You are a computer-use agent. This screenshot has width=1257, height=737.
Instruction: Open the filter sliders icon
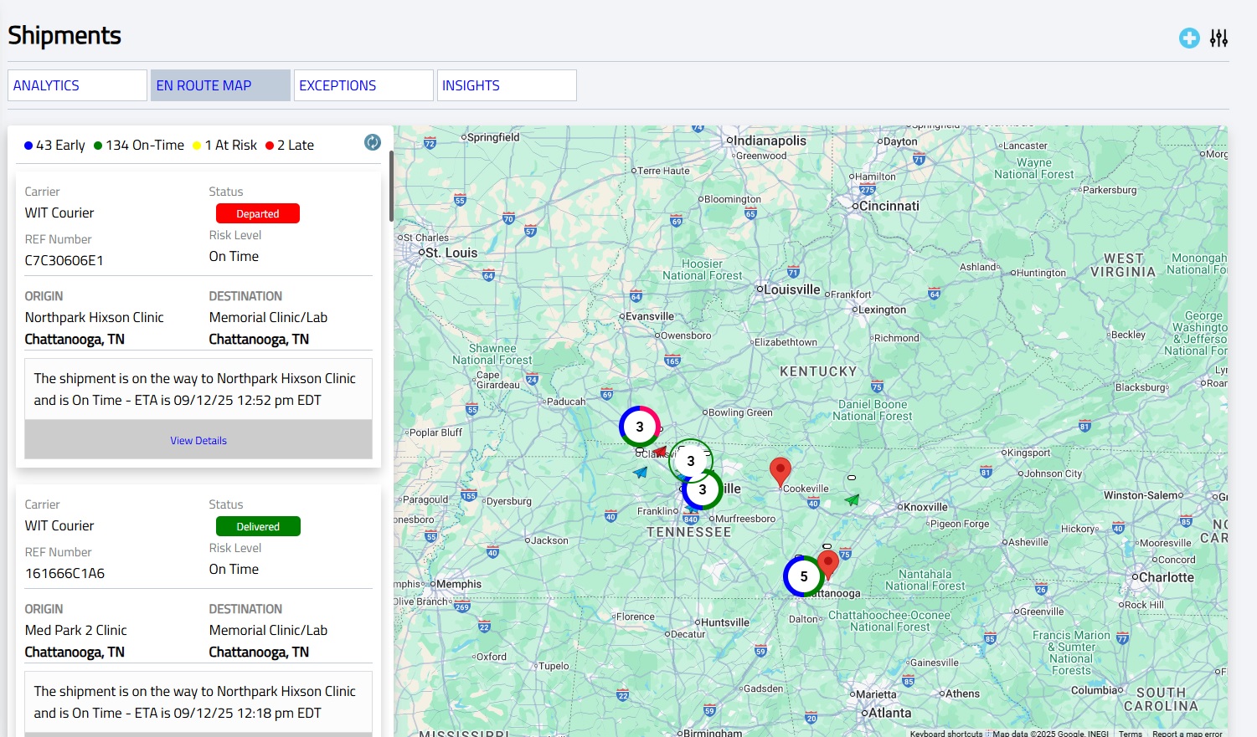pos(1218,38)
